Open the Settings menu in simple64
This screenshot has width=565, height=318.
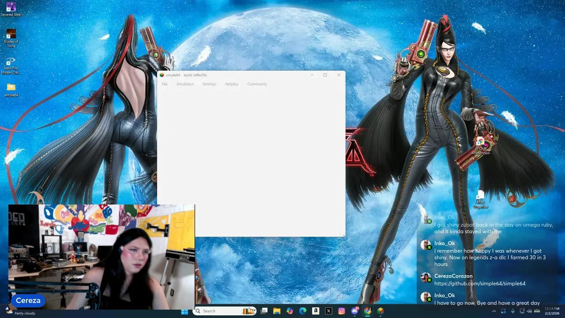coord(209,84)
